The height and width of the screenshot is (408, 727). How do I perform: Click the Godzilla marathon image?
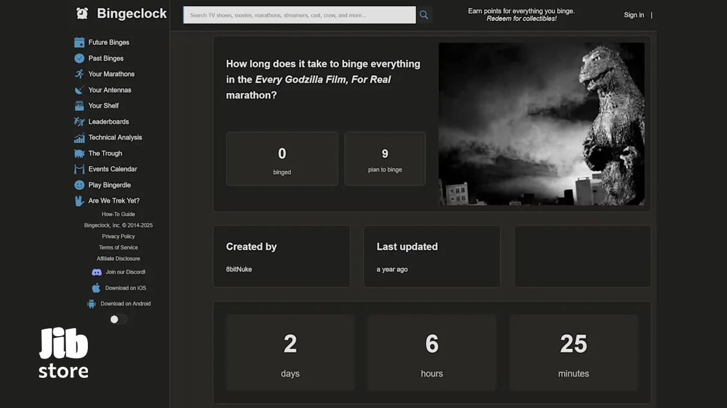pyautogui.click(x=541, y=124)
